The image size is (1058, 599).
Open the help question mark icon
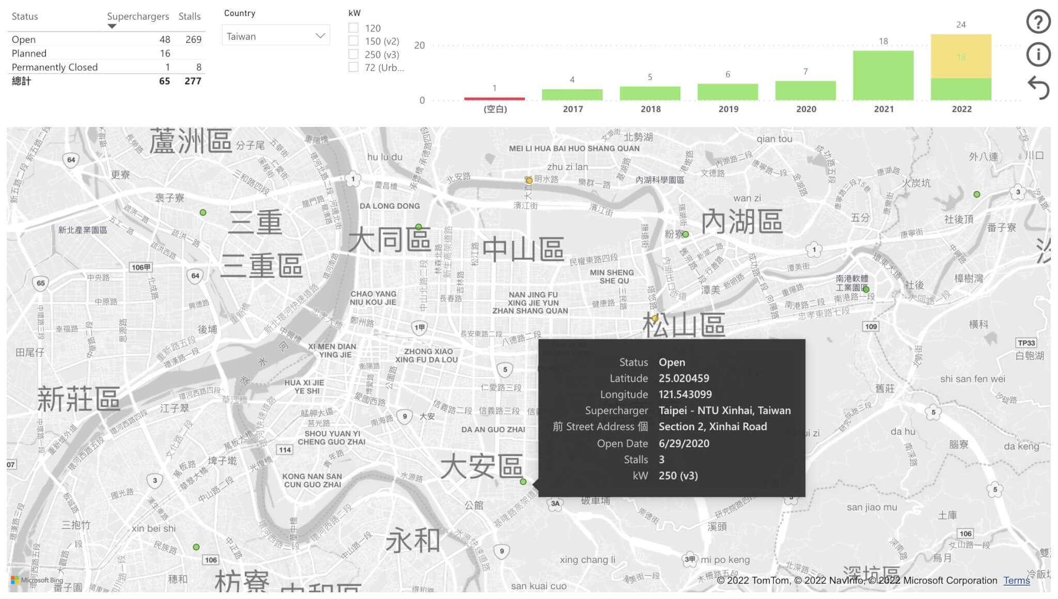(x=1038, y=22)
